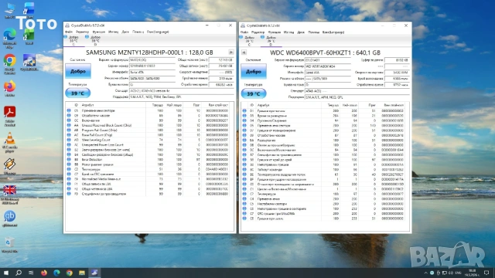Open Microsoft Edge desktop shortcut

coord(10,37)
